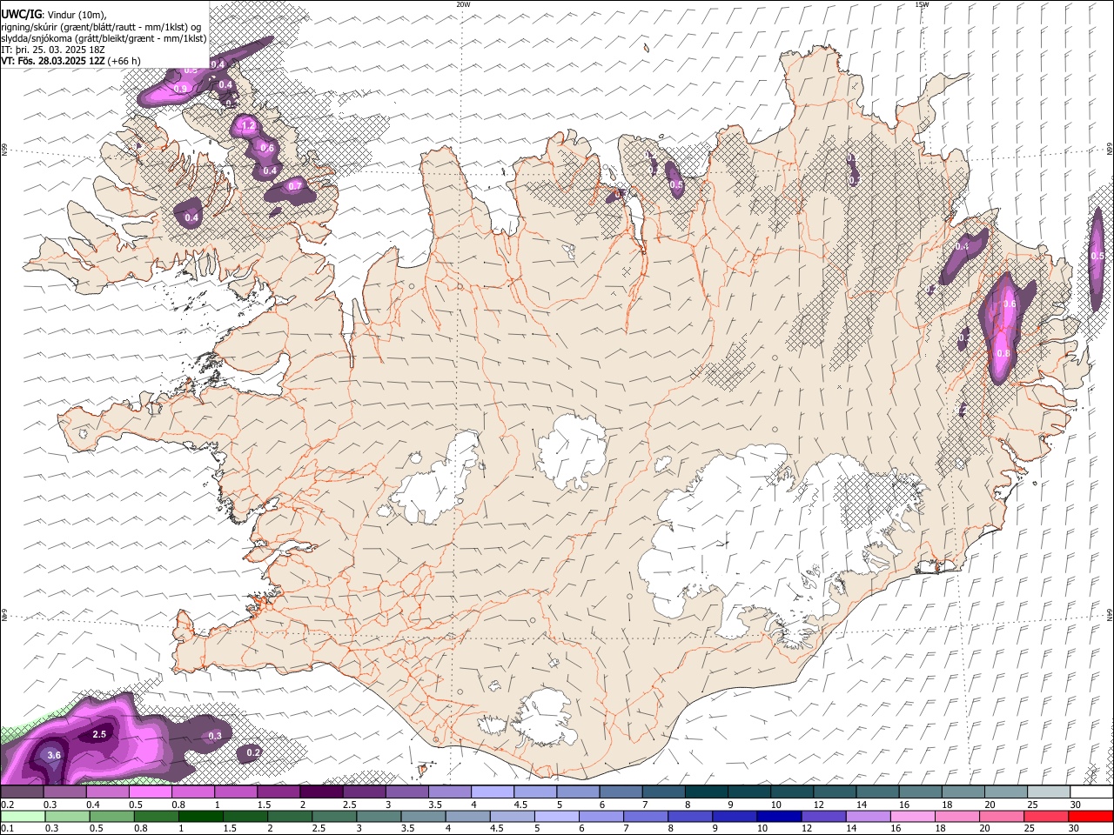1114x835 pixels.
Task: Click the '15W' longitude label at top
Action: [x=922, y=4]
